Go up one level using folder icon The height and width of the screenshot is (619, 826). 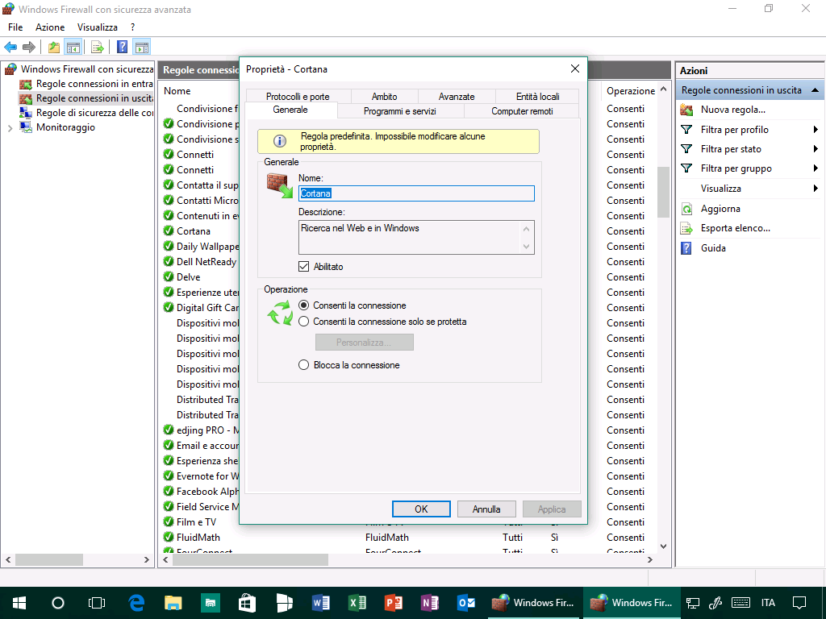54,48
